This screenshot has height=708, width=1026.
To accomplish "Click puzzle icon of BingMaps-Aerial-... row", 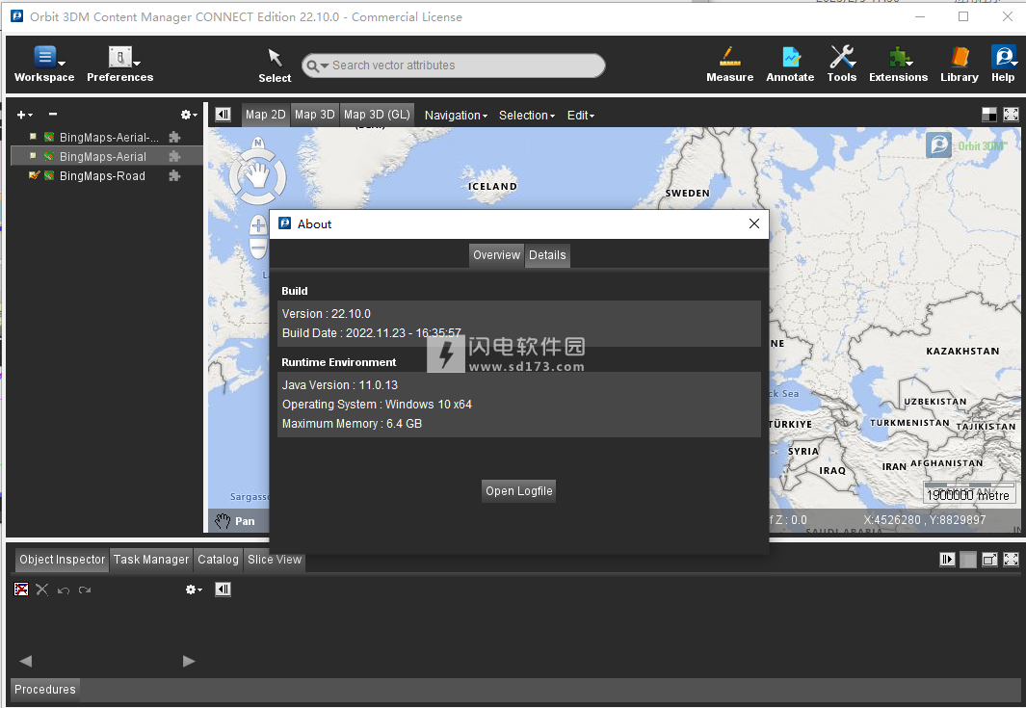I will [174, 137].
